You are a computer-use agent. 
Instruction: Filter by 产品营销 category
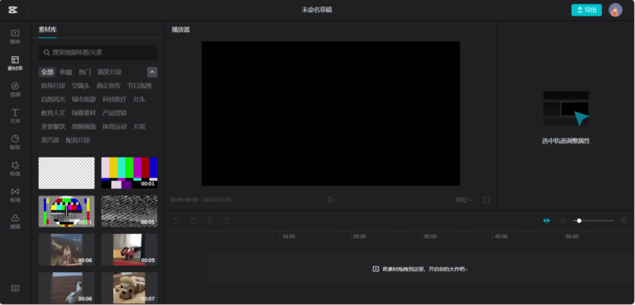[115, 113]
